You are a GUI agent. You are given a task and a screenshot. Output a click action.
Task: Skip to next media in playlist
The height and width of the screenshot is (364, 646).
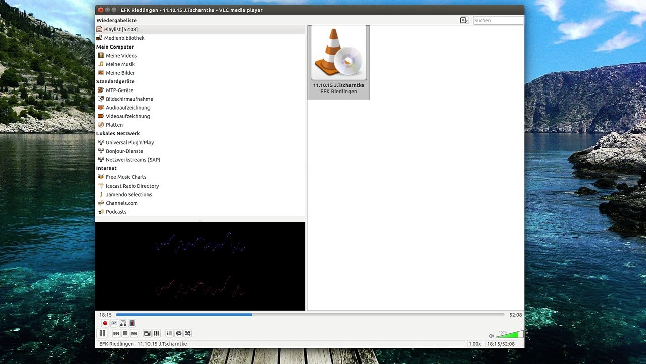pos(134,333)
